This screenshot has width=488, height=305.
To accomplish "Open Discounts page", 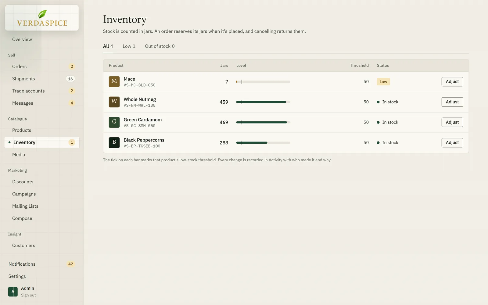I will pyautogui.click(x=42, y=182).
